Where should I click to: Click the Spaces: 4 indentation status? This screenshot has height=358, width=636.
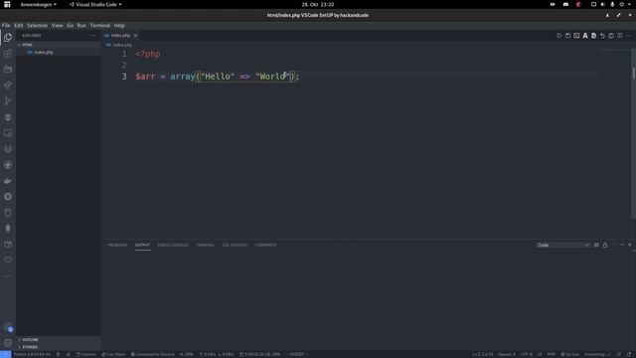click(507, 354)
